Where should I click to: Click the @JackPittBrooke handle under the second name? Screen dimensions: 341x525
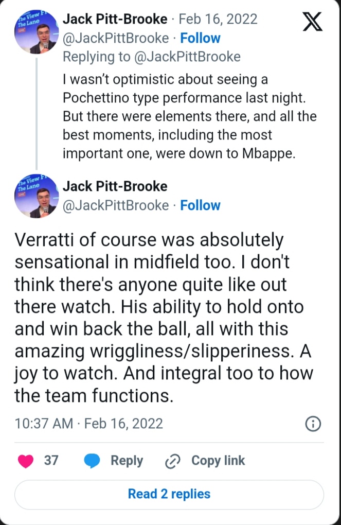pyautogui.click(x=115, y=205)
